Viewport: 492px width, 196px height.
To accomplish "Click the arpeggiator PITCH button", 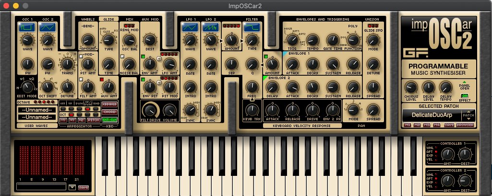I will coord(94,120).
